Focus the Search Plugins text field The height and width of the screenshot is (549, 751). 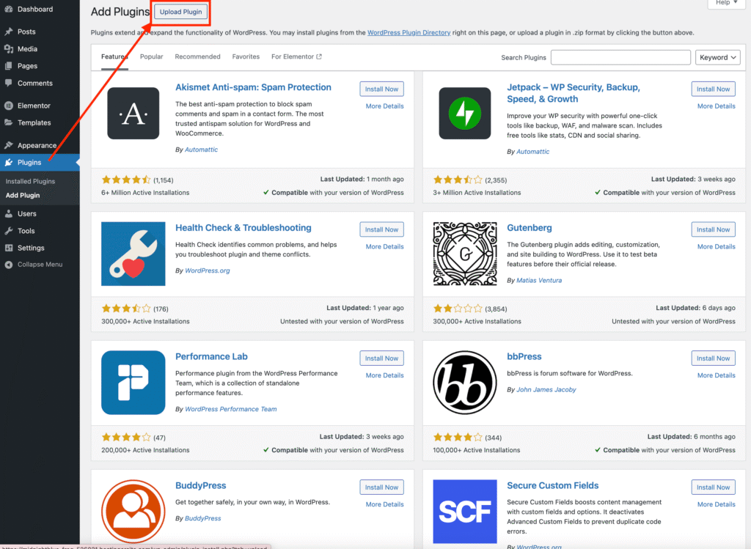tap(620, 57)
